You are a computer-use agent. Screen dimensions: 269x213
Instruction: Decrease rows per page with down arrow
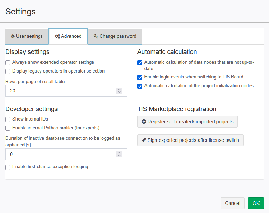(x=119, y=92)
